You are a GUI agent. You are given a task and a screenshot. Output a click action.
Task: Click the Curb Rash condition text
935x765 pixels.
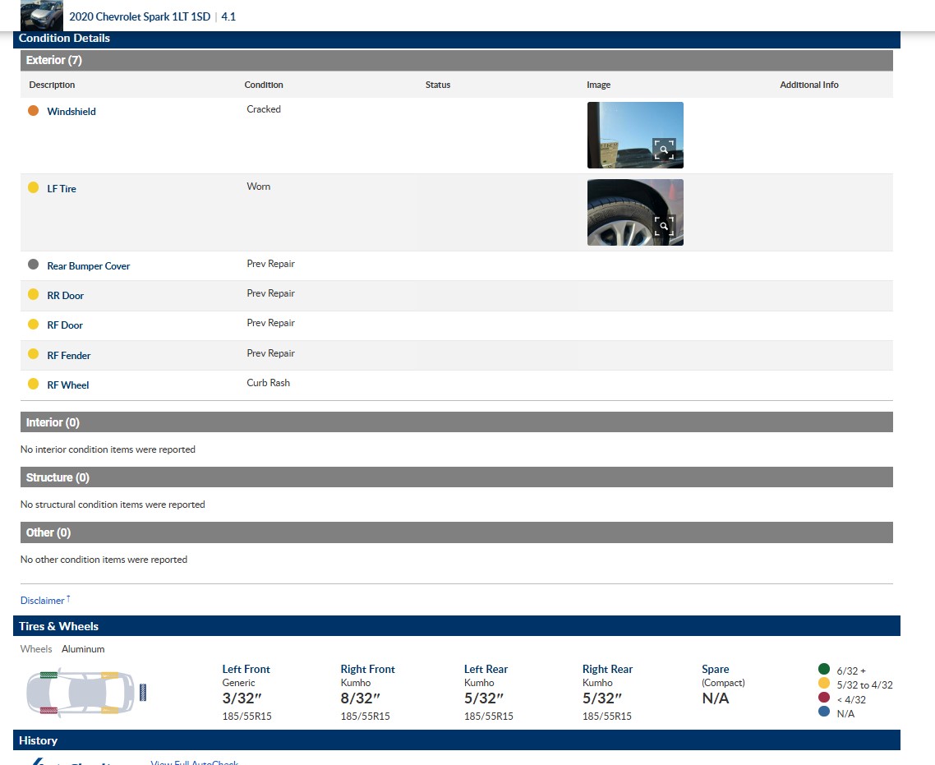click(x=269, y=383)
